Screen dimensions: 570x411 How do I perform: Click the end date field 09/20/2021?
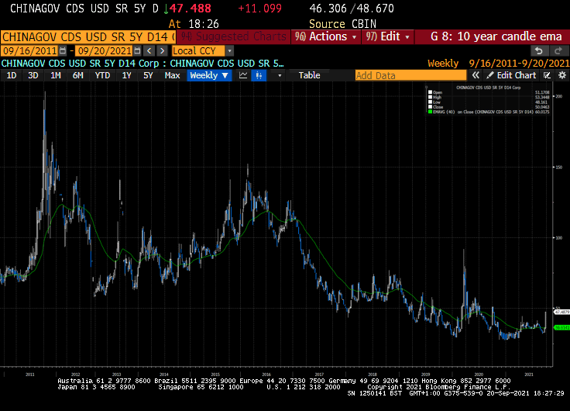[x=105, y=50]
